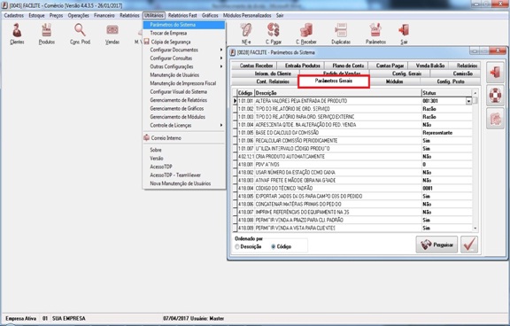Click the third side icon below lifebuoy
Screen dimensions: 510x326
495,119
